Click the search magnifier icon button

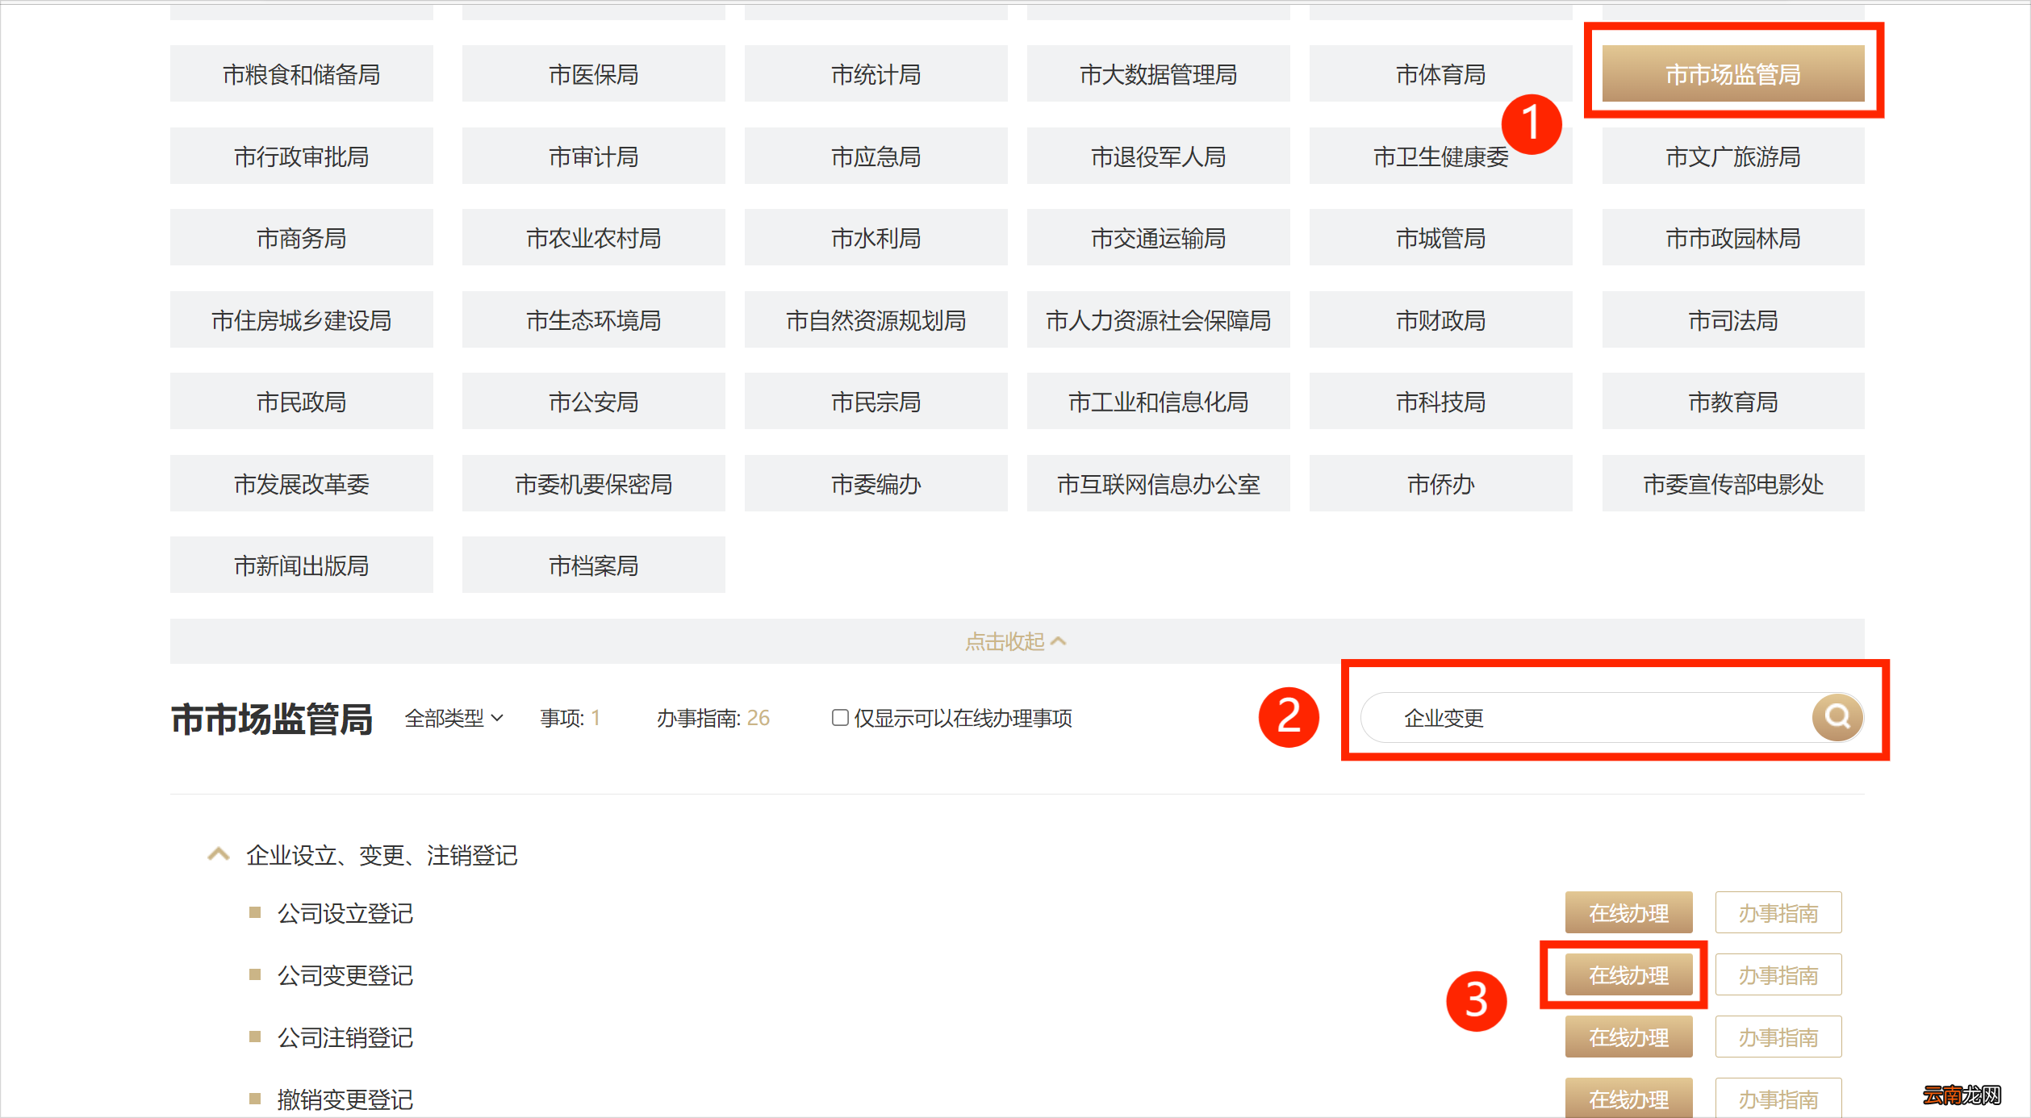1837,717
